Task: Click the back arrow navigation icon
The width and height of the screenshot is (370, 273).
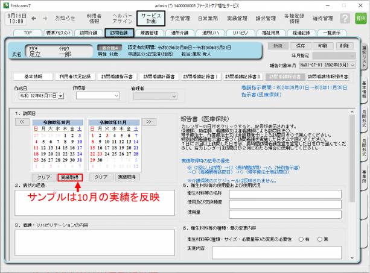Action: coord(34,19)
